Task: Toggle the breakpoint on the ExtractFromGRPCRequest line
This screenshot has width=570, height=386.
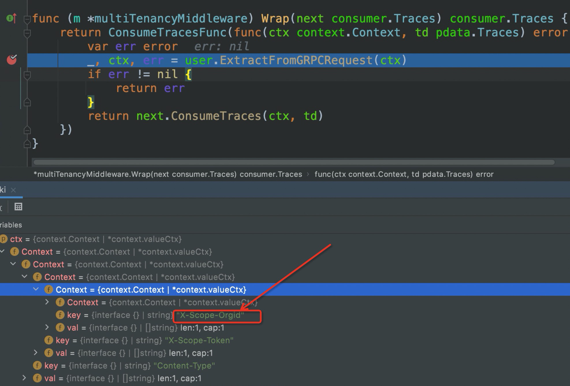Action: tap(12, 60)
